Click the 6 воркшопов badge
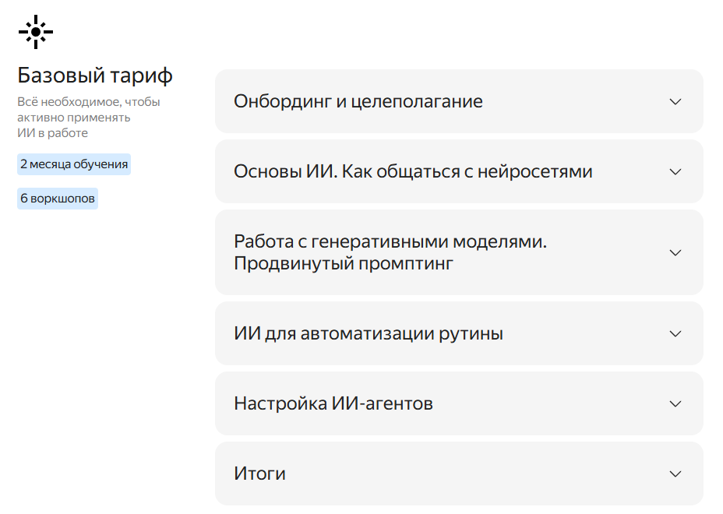The width and height of the screenshot is (723, 514). [58, 199]
